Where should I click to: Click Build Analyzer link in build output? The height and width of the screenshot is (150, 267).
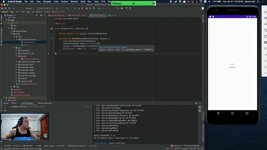tap(101, 143)
